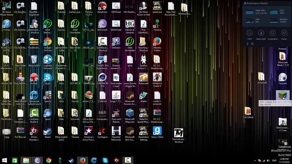292x164 pixels.
Task: Select the LogMeIn Hamachi shortcut
Action: pos(47,62)
